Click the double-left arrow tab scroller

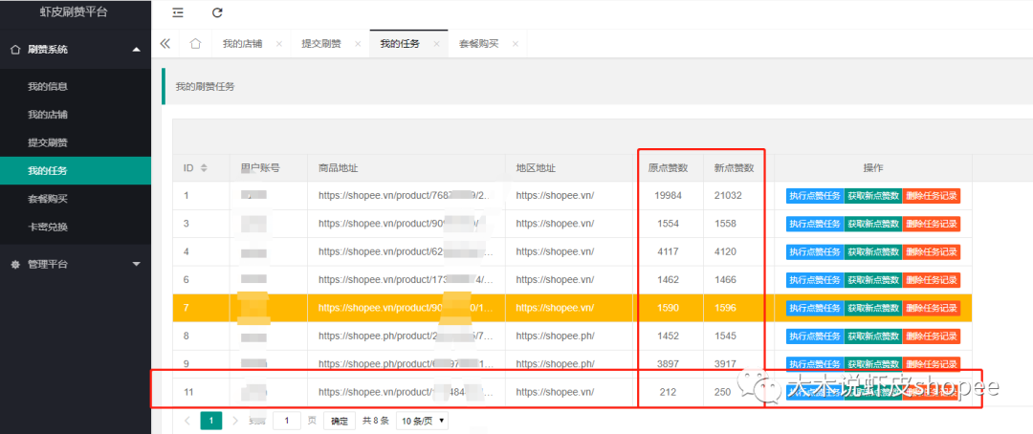click(x=165, y=44)
